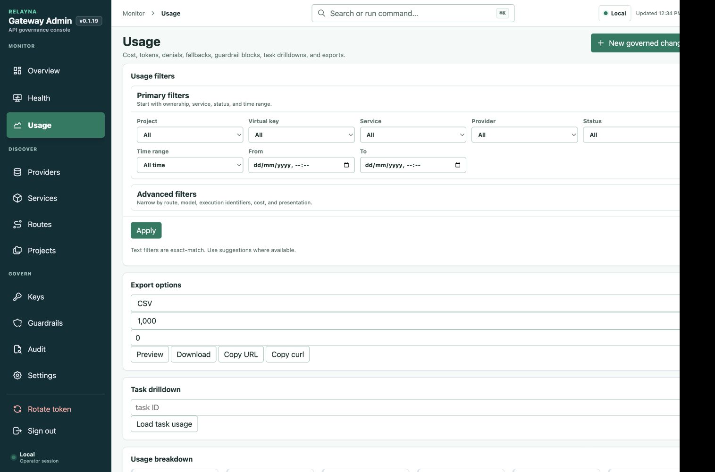
Task: Click the task ID input field
Action: coord(405,407)
